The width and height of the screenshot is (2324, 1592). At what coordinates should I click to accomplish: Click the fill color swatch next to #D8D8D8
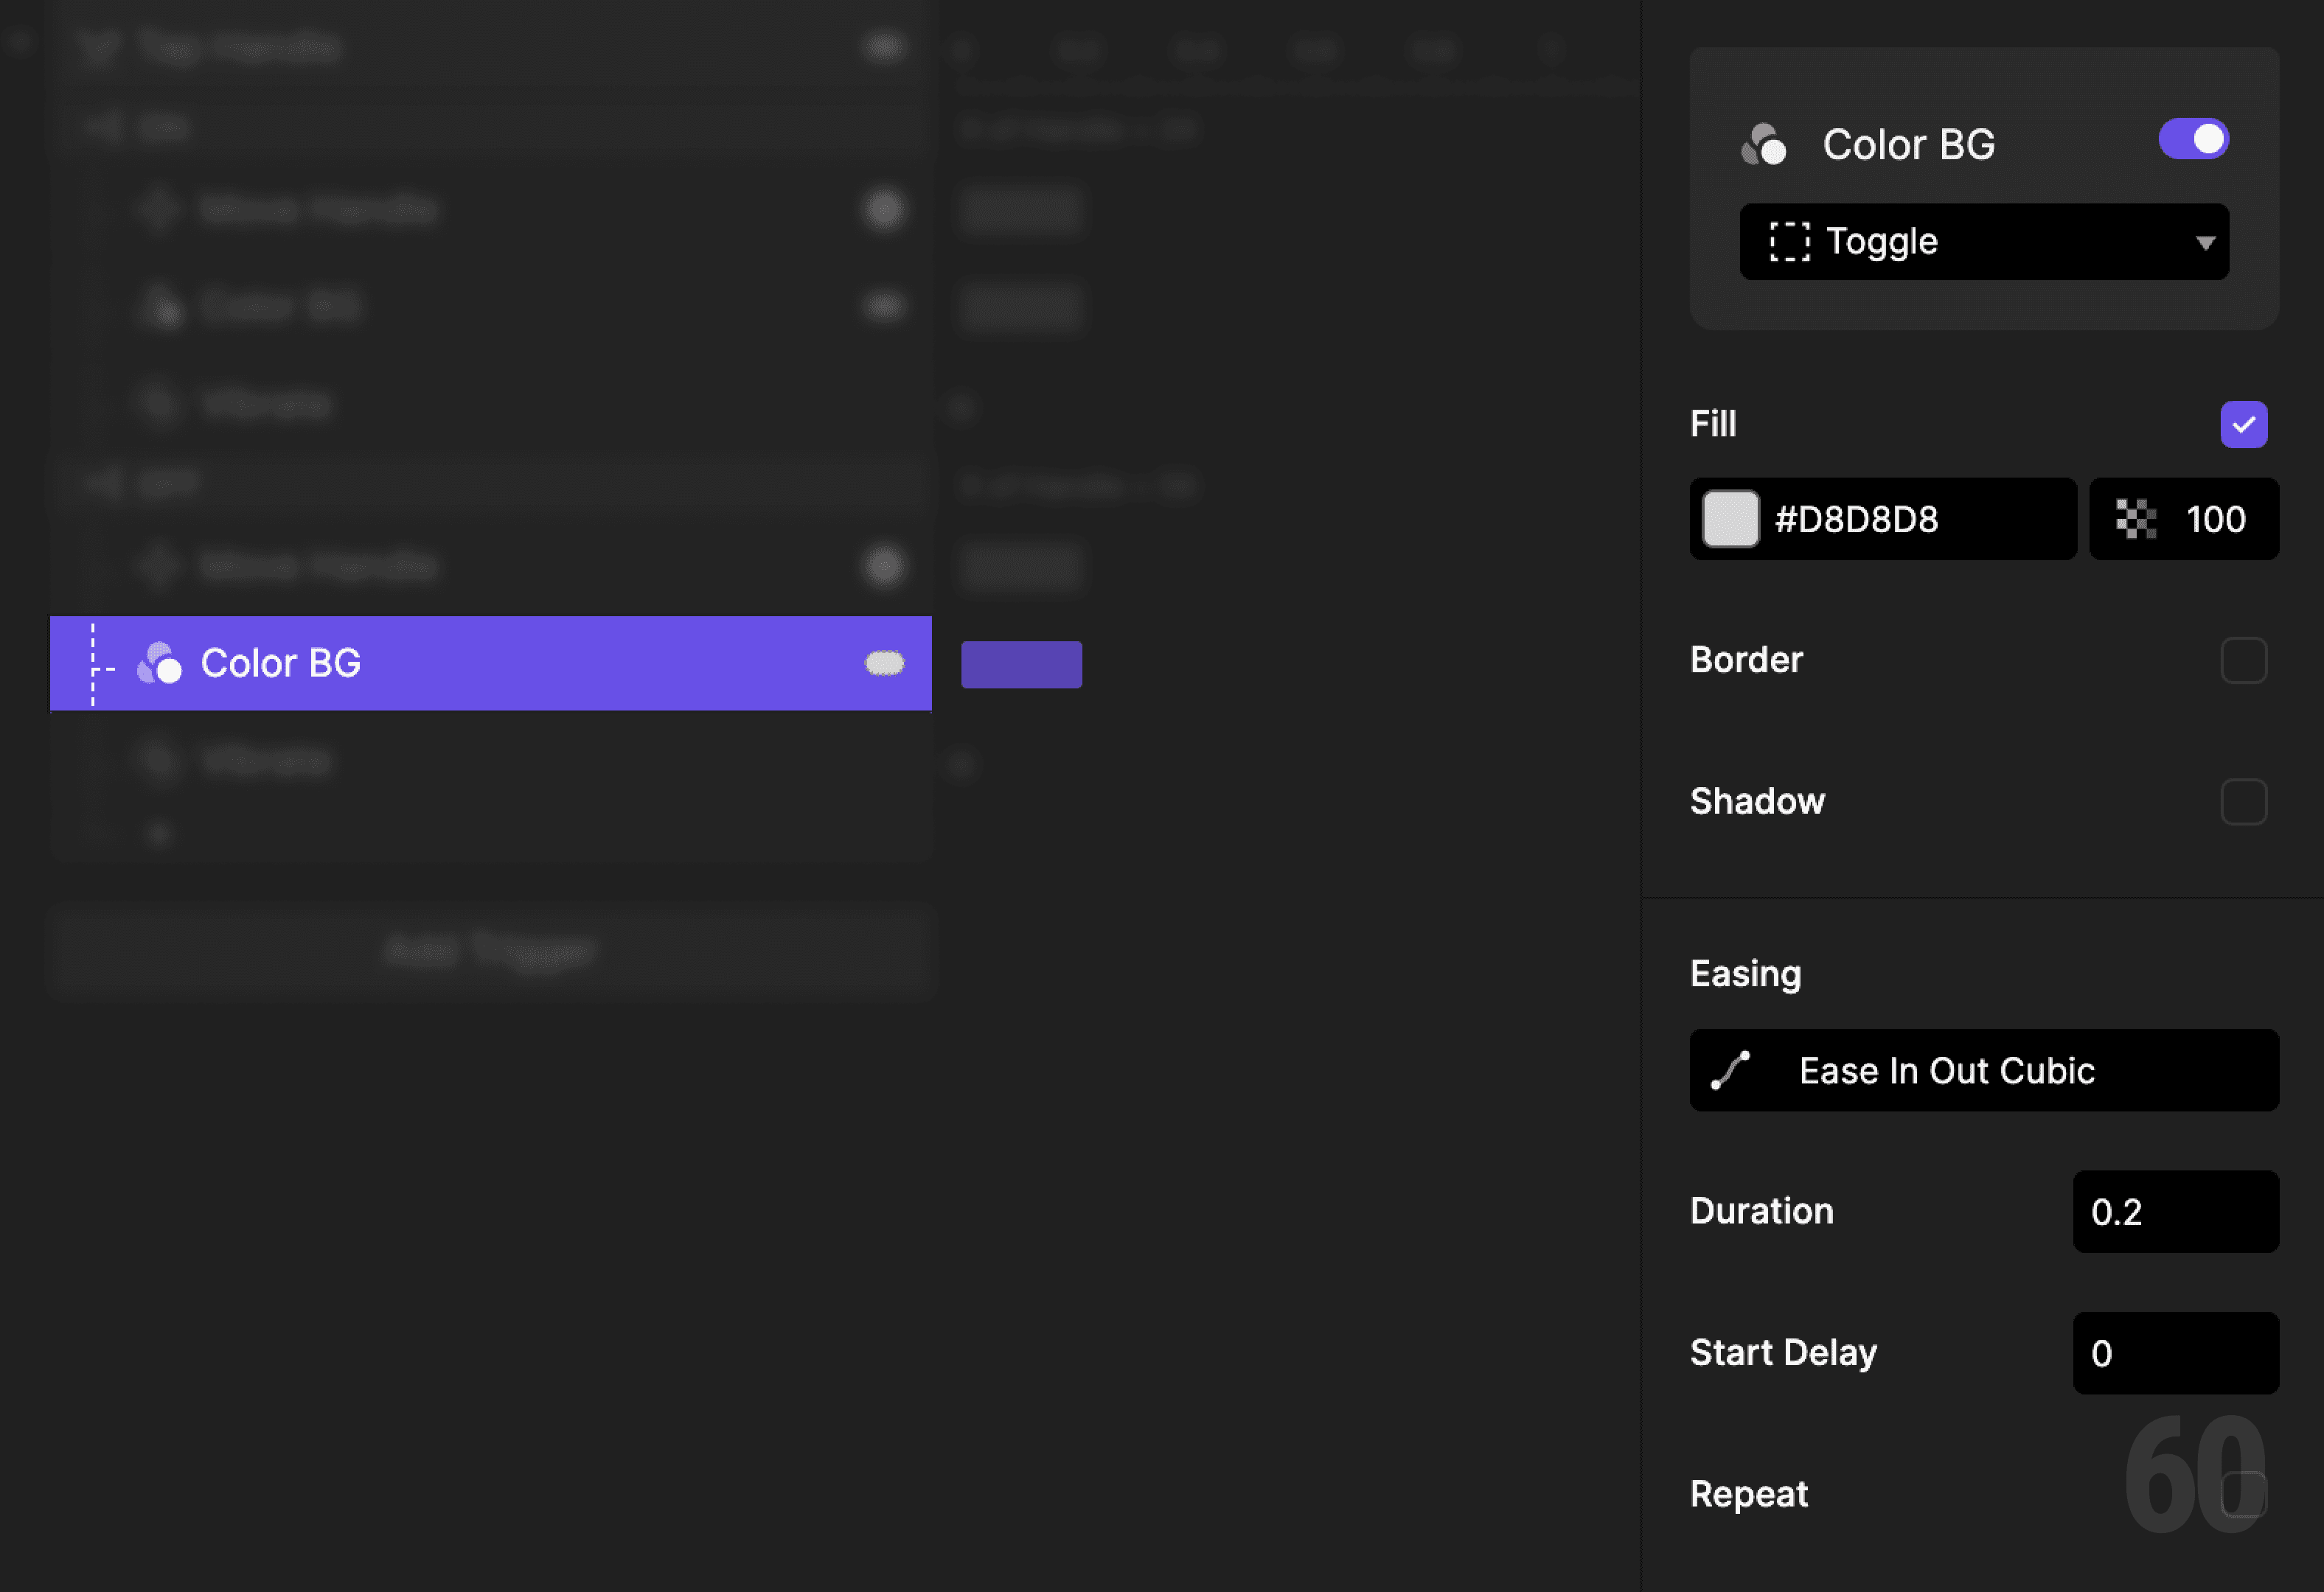[1731, 519]
